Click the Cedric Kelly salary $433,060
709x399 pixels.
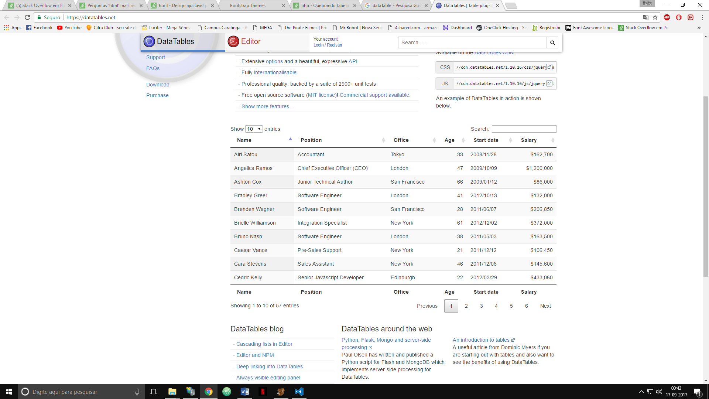point(541,277)
